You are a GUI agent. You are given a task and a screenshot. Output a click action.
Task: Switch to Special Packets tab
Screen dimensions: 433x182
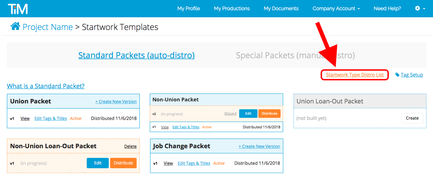(x=295, y=55)
